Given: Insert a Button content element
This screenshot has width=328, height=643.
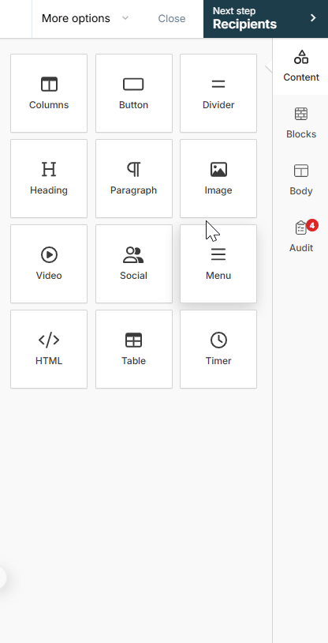Looking at the screenshot, I should click(x=133, y=93).
